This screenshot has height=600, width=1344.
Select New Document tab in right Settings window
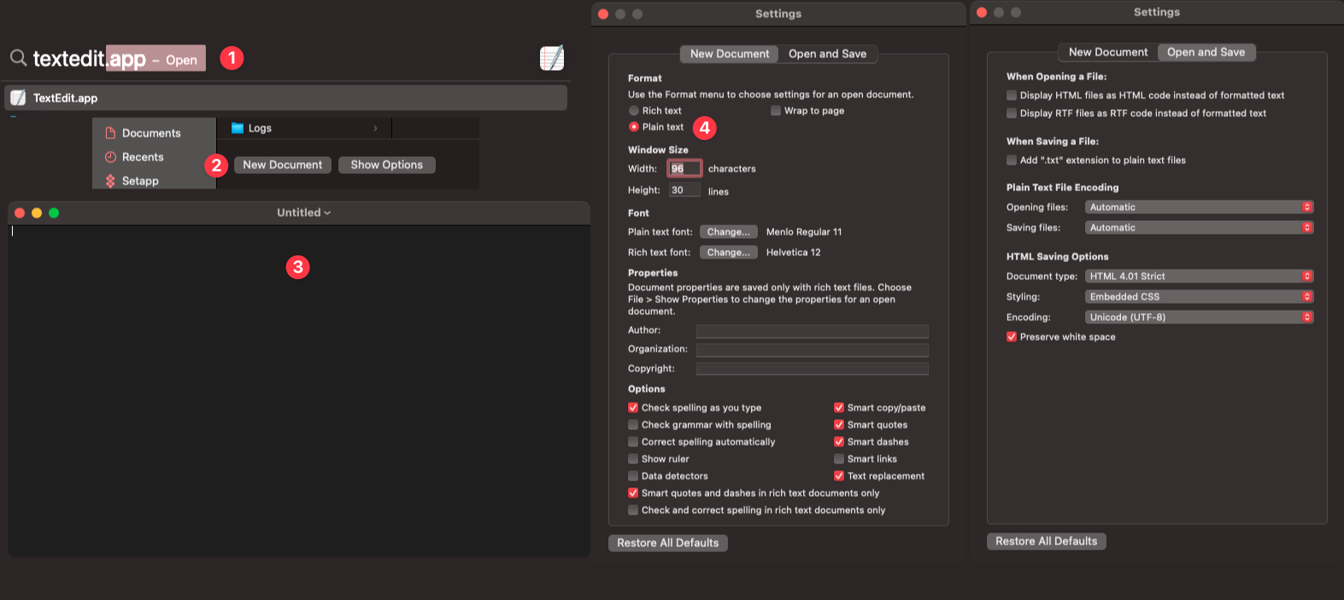coord(1108,52)
